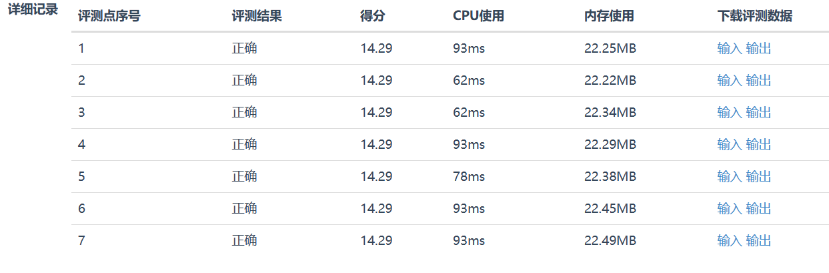Click the 内存使用 column header
This screenshot has height=273, width=829.
[x=609, y=16]
